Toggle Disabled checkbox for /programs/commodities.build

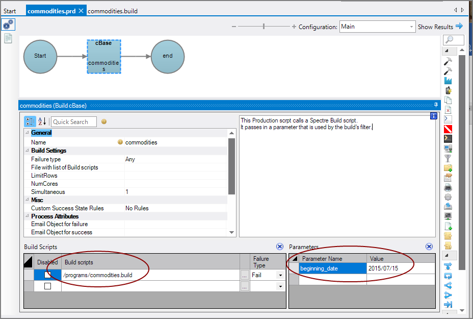48,275
